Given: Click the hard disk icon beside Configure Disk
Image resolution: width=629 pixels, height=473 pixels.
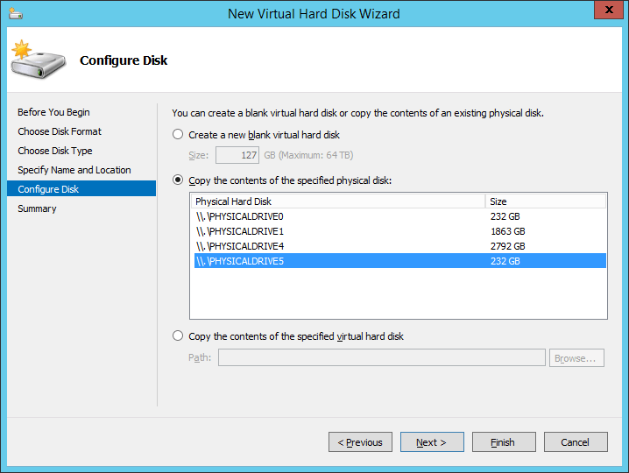Looking at the screenshot, I should [x=39, y=60].
